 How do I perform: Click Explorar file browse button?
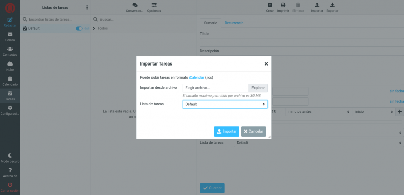click(258, 88)
